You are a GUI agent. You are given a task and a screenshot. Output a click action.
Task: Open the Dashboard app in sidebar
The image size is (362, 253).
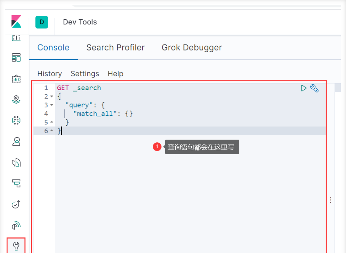coord(16,57)
